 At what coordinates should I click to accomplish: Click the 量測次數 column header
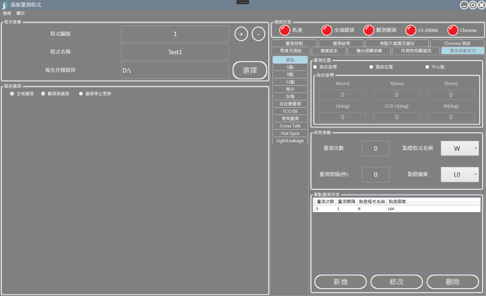pyautogui.click(x=326, y=201)
